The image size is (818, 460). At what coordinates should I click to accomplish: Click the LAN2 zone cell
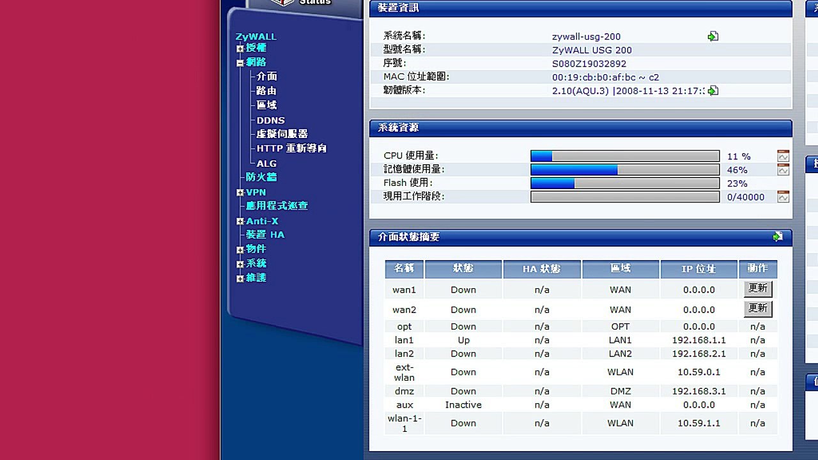click(621, 353)
